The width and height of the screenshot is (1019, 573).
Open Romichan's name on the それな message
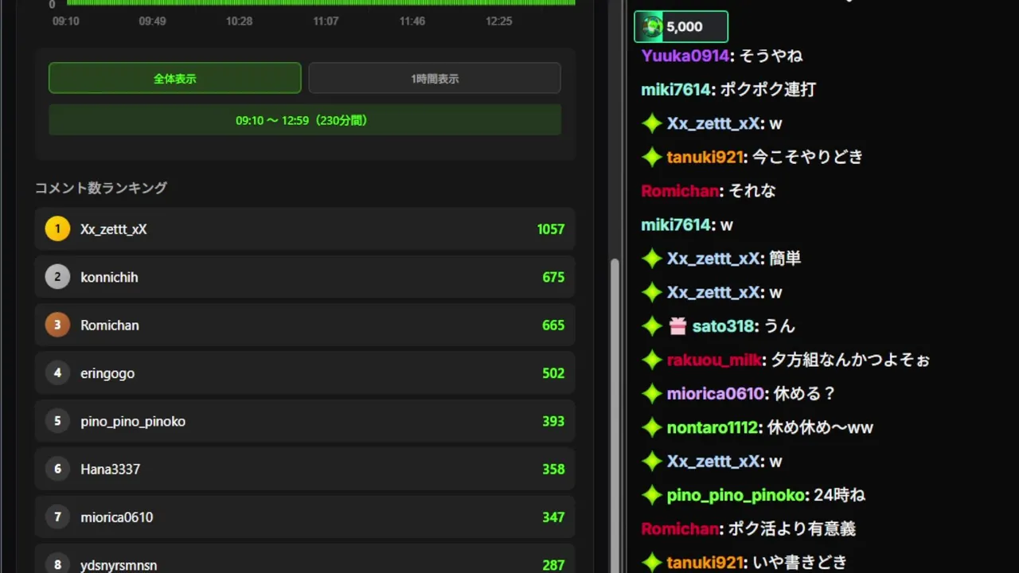(x=681, y=191)
